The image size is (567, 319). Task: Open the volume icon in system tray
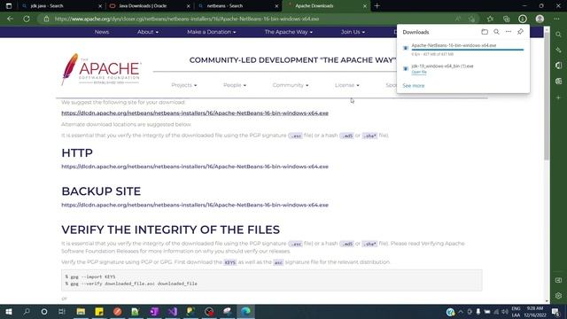505,311
